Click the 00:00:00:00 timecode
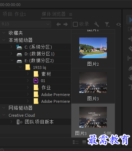This screenshot has width=132, height=151. pos(10,5)
